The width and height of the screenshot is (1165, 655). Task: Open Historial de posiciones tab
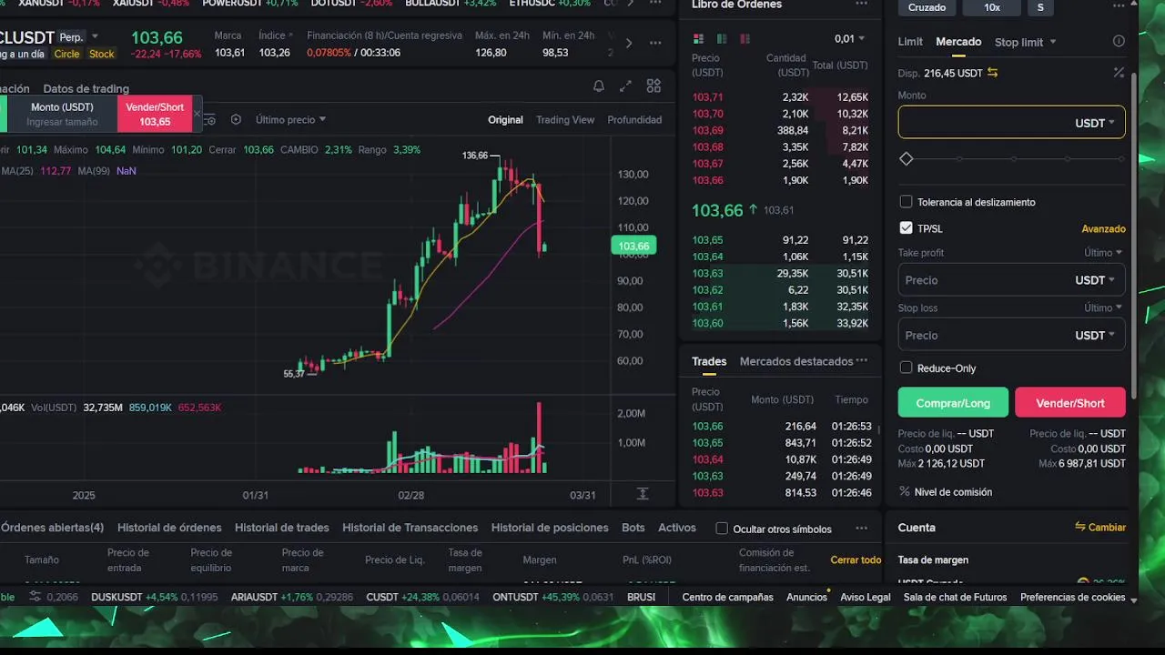coord(550,528)
